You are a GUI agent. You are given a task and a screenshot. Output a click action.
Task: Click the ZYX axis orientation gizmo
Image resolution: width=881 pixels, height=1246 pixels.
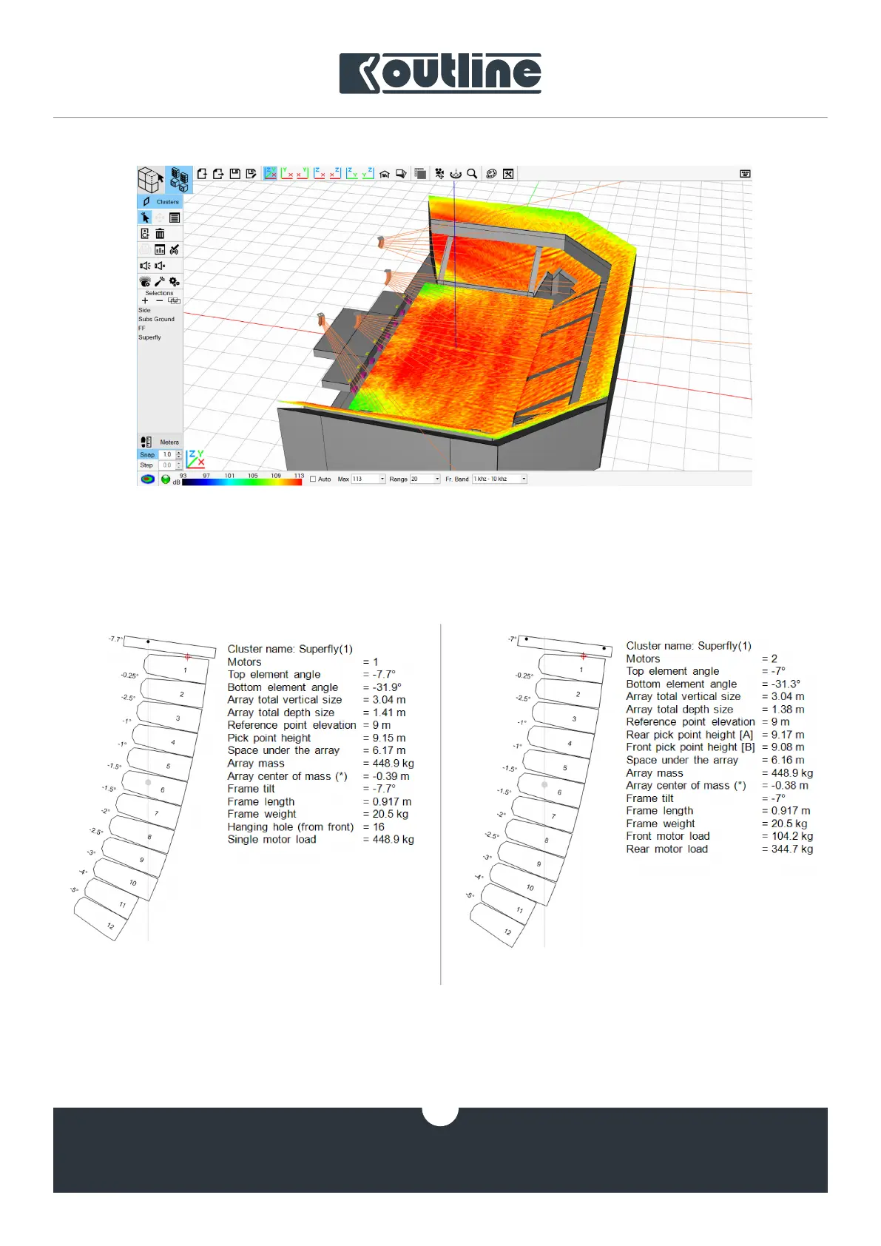pyautogui.click(x=195, y=459)
